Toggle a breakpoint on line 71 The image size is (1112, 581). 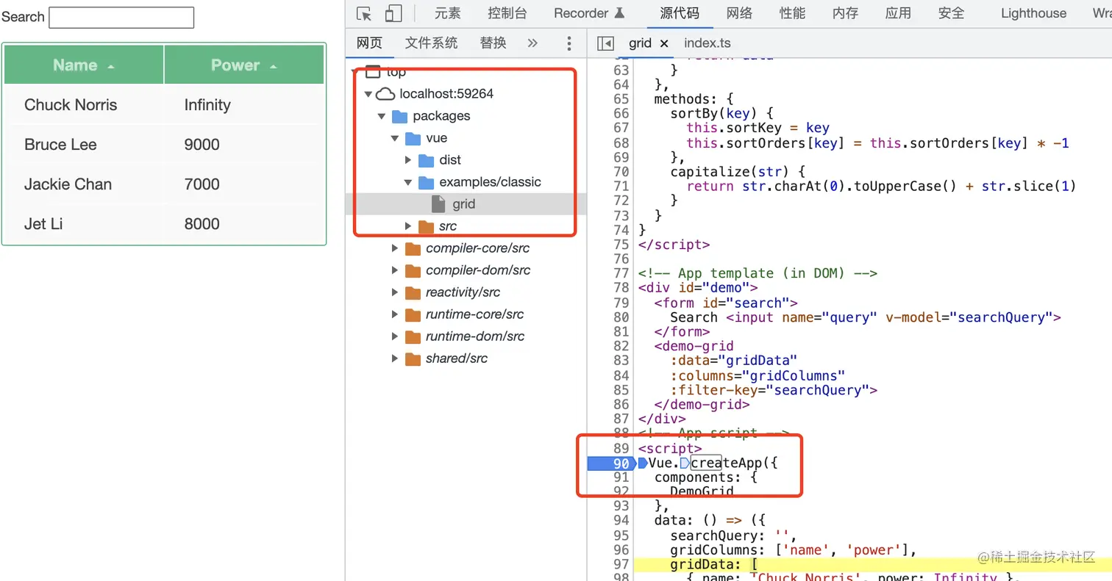pos(621,186)
